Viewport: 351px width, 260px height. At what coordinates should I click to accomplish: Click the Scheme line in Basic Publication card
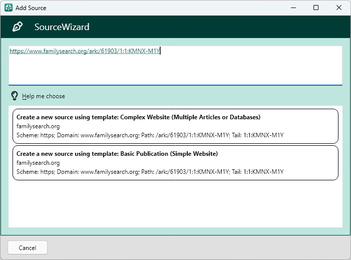[150, 172]
